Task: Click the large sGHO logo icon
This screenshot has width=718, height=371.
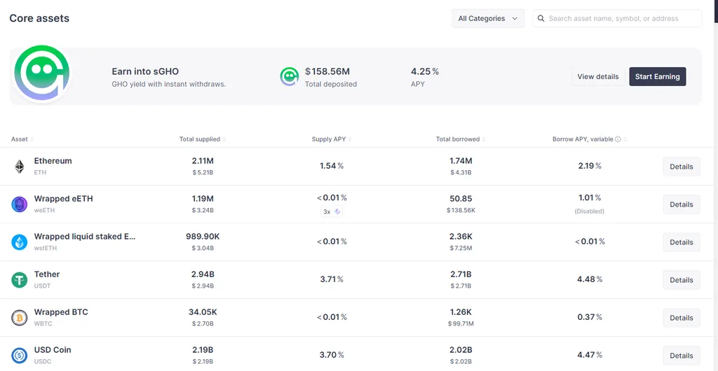Action: 41,74
